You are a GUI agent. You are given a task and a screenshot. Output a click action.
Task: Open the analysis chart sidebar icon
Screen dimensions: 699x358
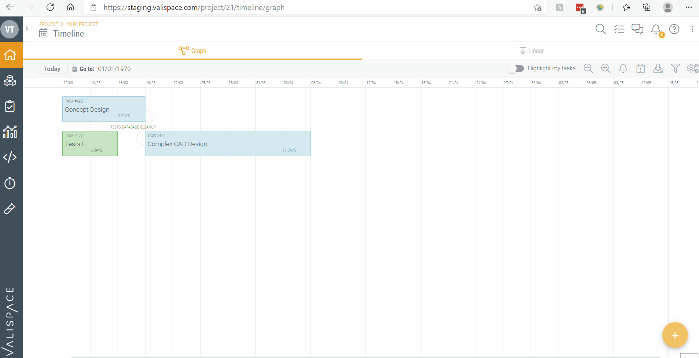[10, 132]
